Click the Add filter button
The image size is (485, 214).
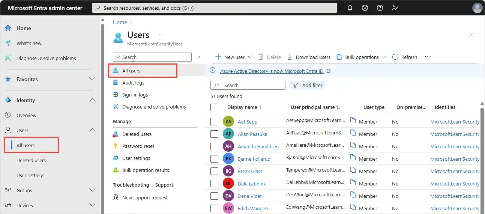[x=307, y=85]
